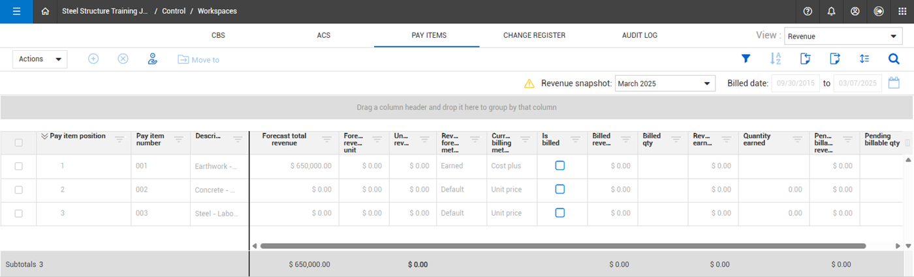Screen dimensions: 914x277
Task: Open the Actions dropdown menu
Action: pos(39,59)
